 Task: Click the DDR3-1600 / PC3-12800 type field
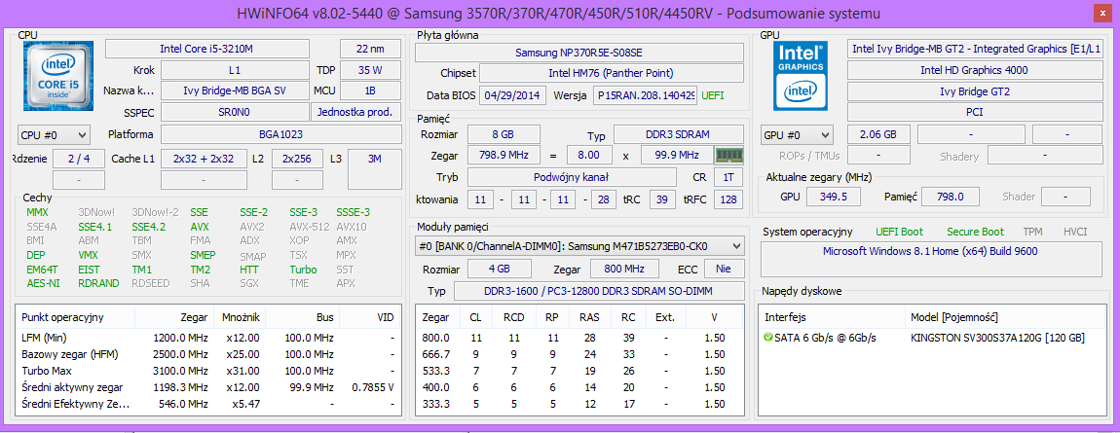click(x=599, y=291)
